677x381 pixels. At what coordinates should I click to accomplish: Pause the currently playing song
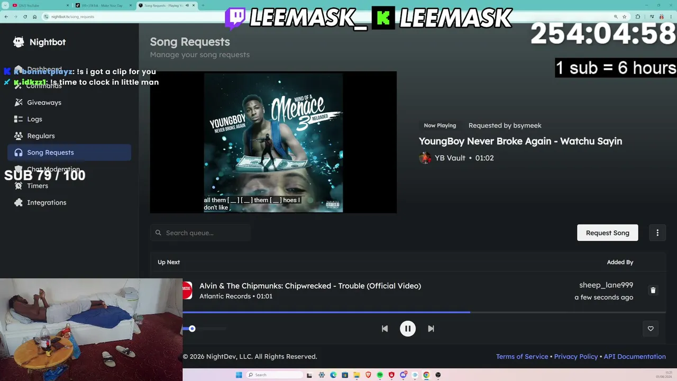coord(408,329)
